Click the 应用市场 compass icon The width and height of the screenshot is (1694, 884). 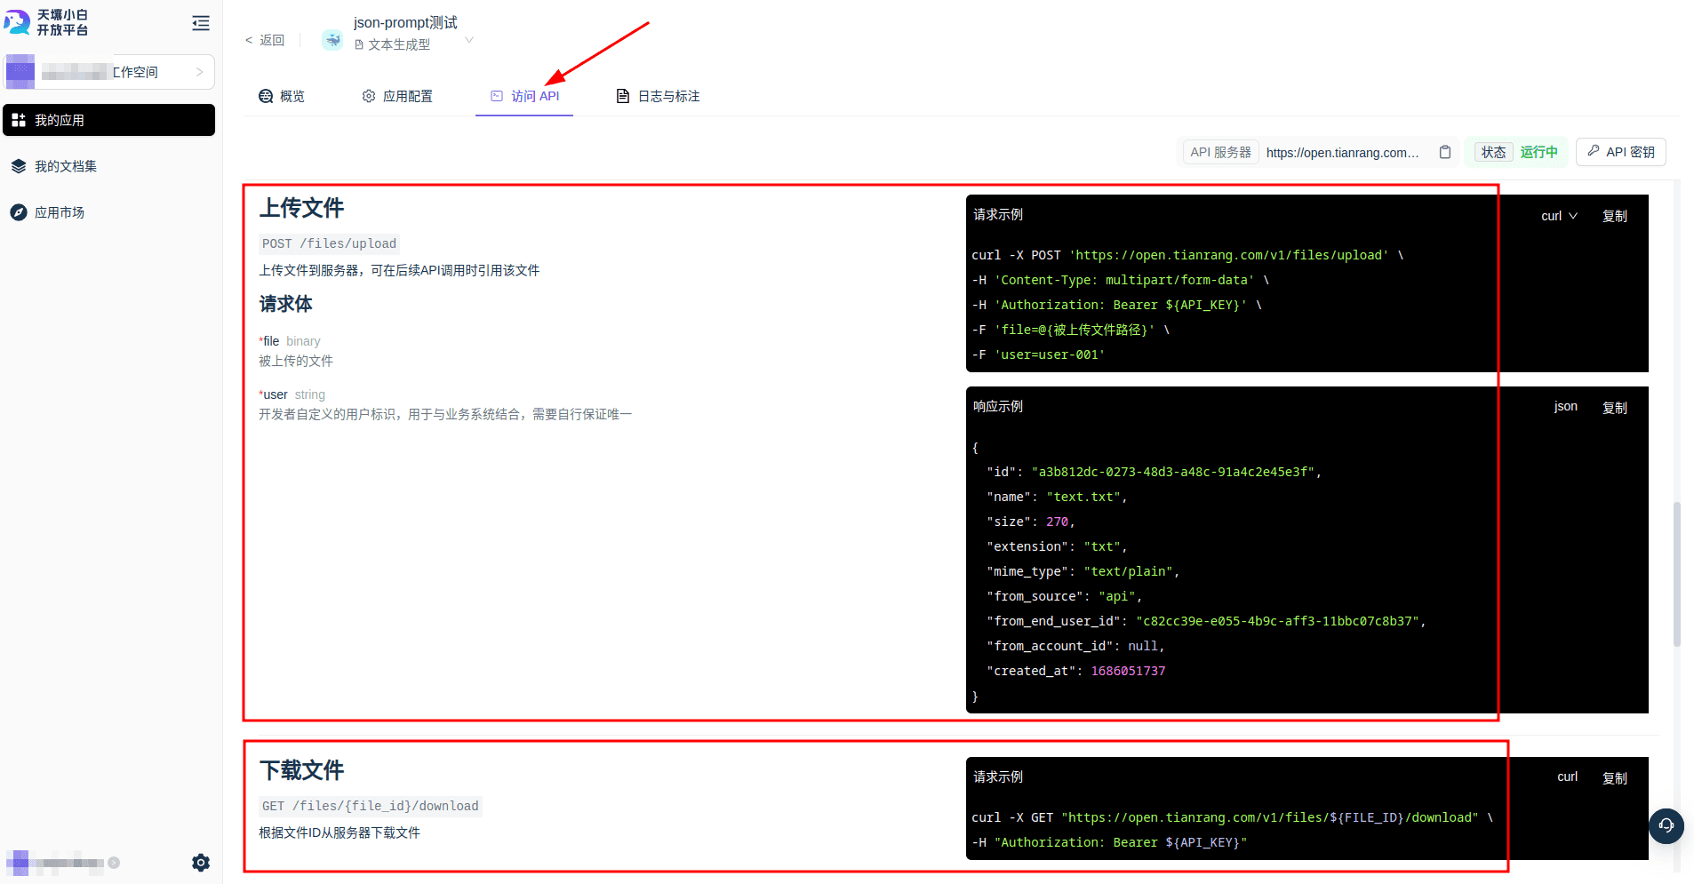point(19,212)
